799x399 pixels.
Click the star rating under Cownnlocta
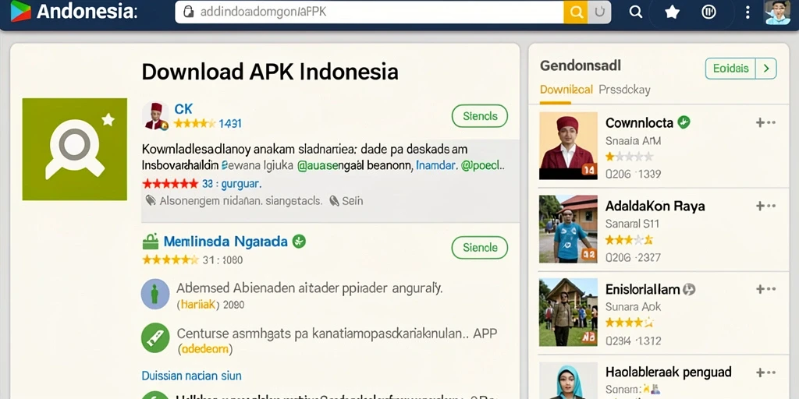[630, 157]
